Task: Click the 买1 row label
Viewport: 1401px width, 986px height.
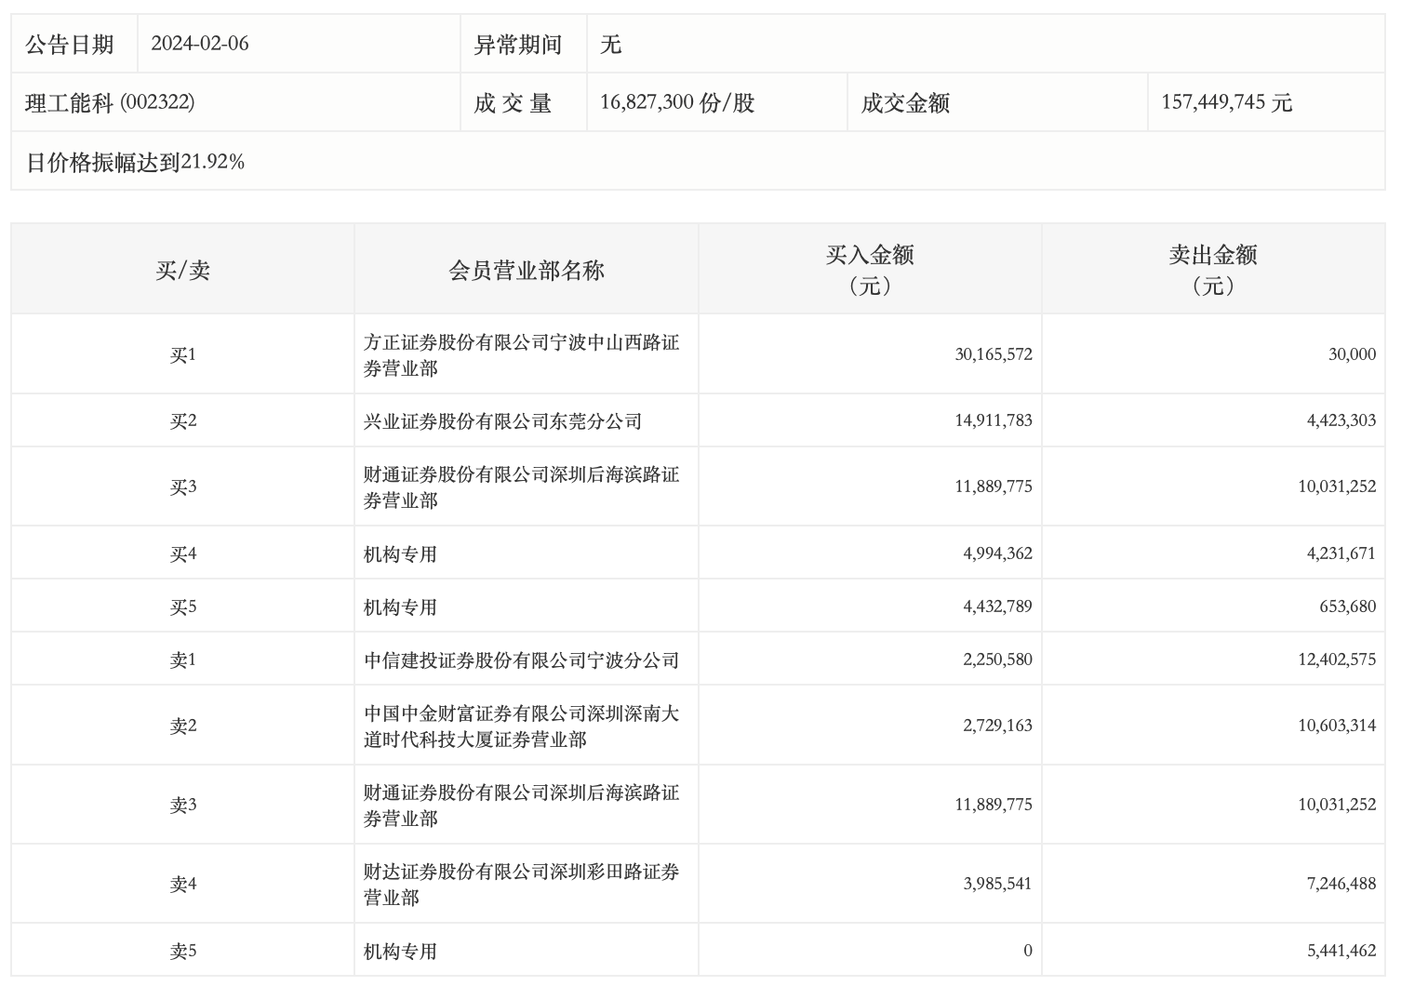Action: tap(183, 355)
